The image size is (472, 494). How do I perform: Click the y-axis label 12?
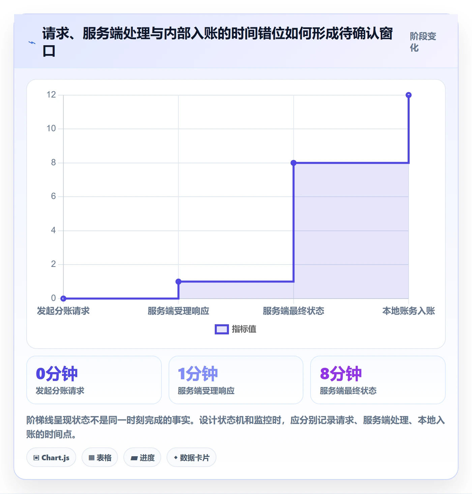[51, 95]
